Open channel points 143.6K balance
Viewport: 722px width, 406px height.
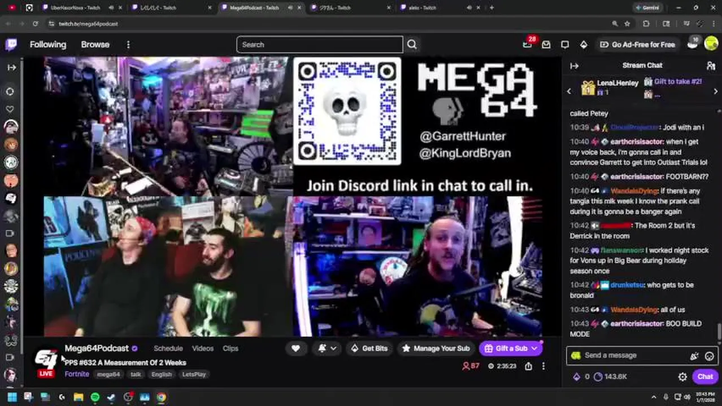[x=611, y=377]
